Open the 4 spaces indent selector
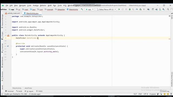The width and height of the screenshot is (173, 97). (152, 94)
